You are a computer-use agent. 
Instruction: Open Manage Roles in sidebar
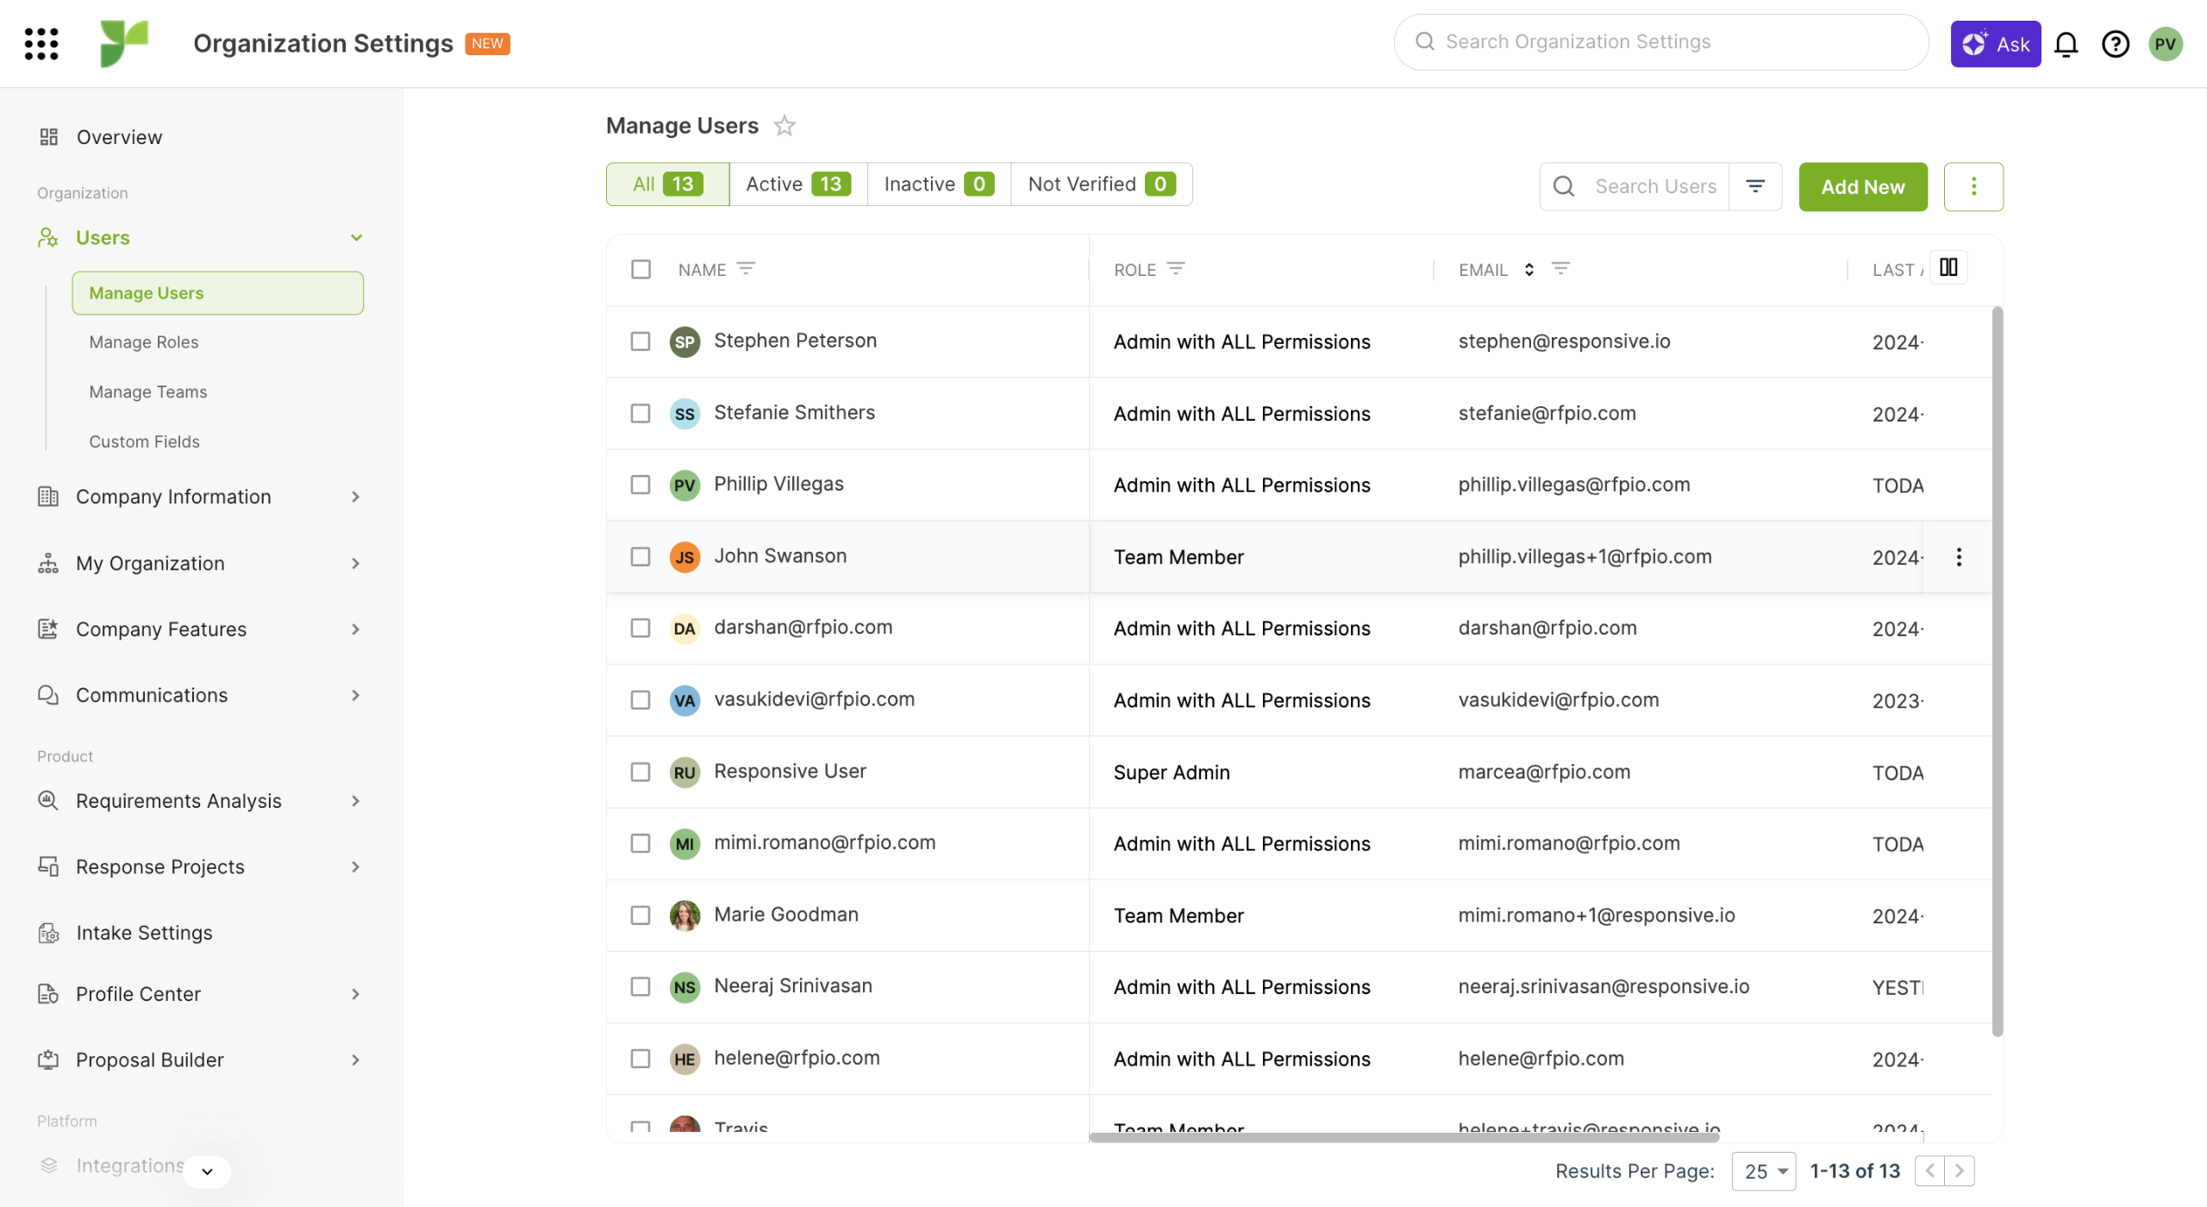[x=144, y=342]
